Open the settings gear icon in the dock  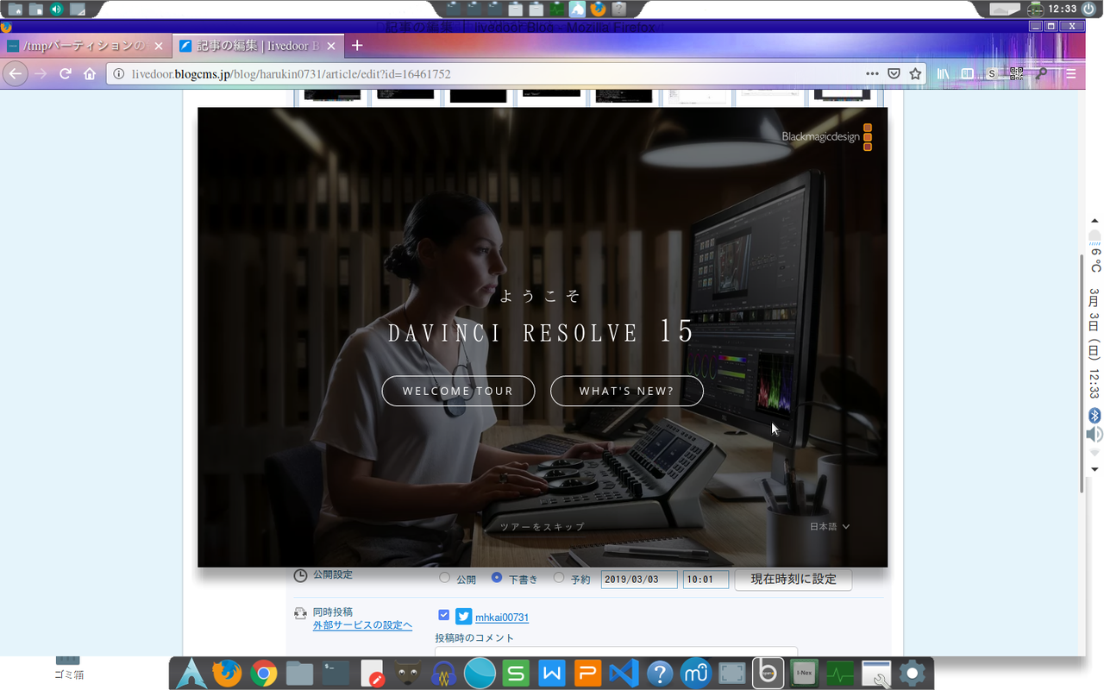(x=912, y=673)
